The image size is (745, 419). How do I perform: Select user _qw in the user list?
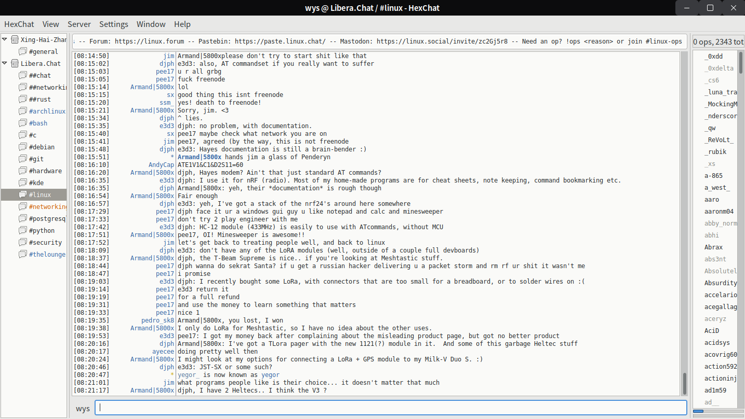coord(710,128)
